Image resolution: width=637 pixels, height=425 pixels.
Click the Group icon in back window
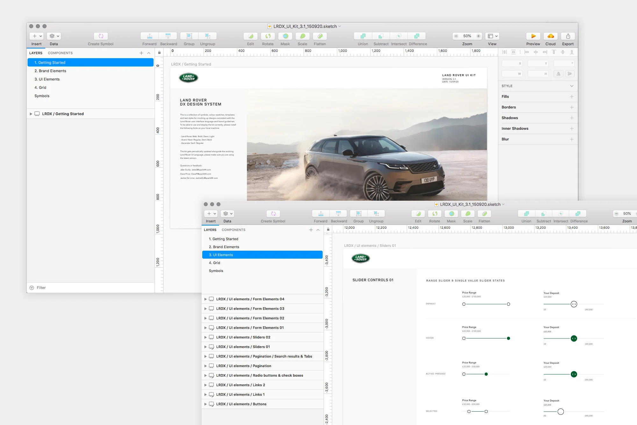[189, 36]
